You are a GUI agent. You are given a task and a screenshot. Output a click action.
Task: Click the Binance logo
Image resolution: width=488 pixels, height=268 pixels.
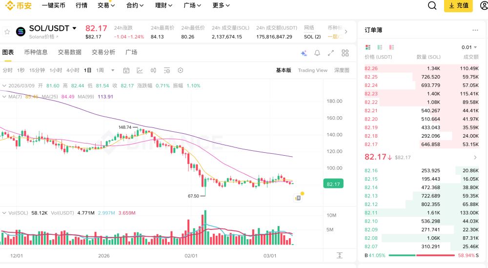tap(19, 5)
